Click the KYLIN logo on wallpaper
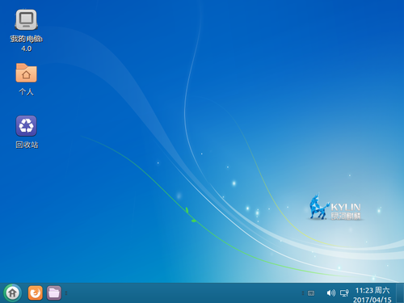 (x=335, y=207)
